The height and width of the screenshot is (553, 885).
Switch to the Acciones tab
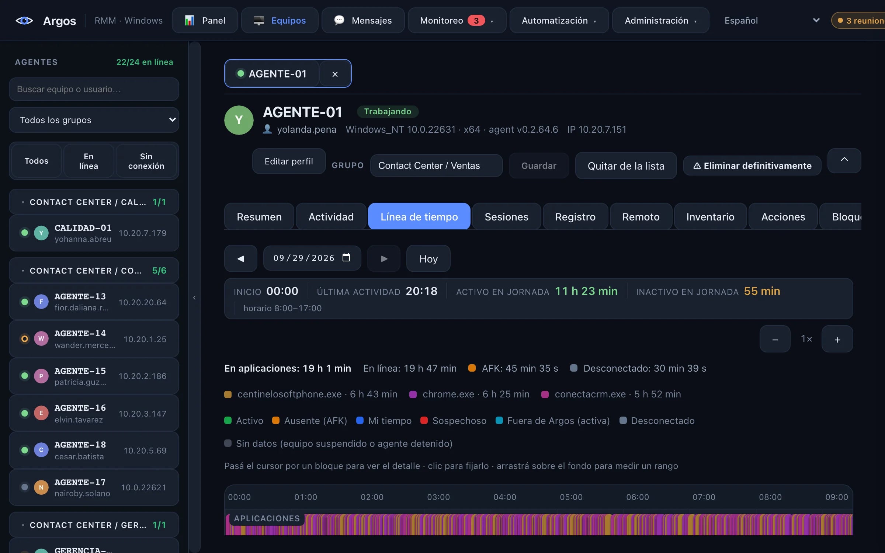click(783, 216)
